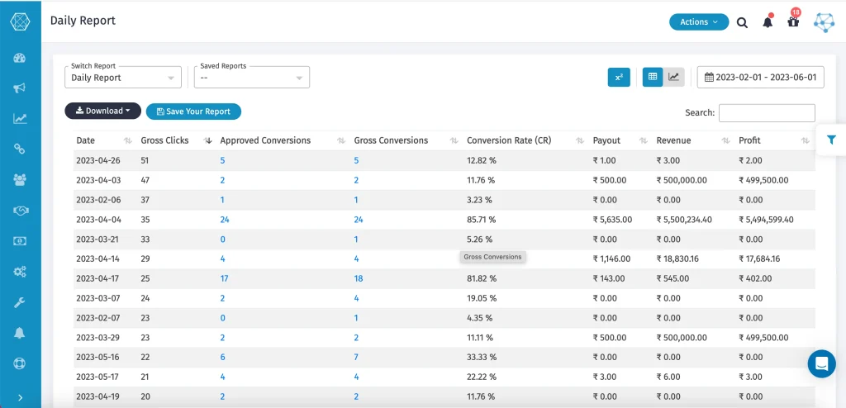The image size is (846, 408).
Task: Click the x² formula button
Action: pyautogui.click(x=619, y=78)
